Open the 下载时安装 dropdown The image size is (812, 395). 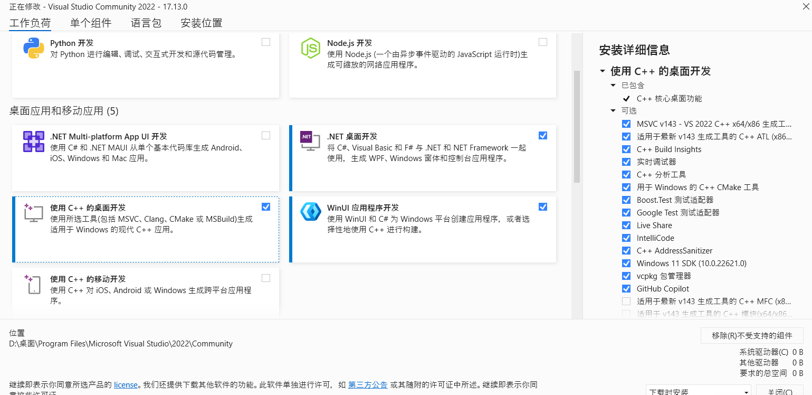point(698,391)
